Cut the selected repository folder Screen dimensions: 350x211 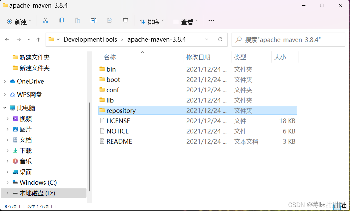click(x=46, y=20)
